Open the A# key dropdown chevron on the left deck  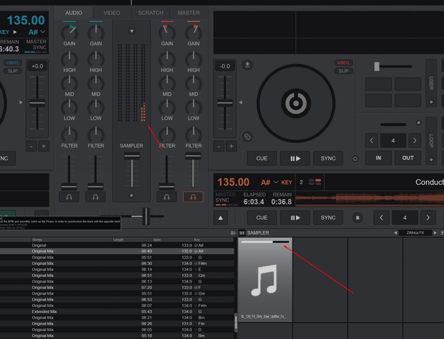pos(43,32)
